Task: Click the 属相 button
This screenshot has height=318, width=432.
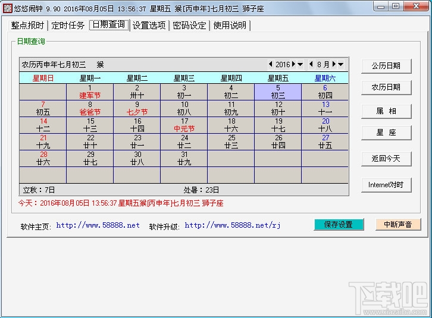Action: (x=386, y=111)
